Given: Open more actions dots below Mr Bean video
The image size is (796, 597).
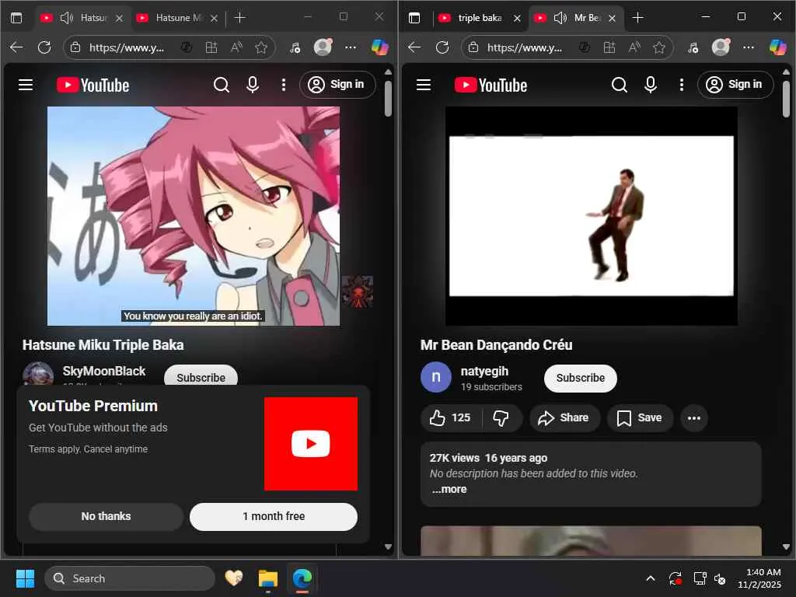Looking at the screenshot, I should click(x=694, y=417).
